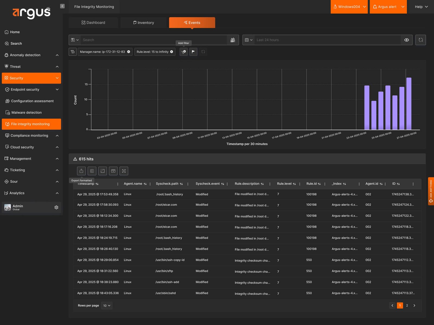Click the tallest purple bar in the chart
Viewport: 434px width, 325px height.
tap(409, 104)
